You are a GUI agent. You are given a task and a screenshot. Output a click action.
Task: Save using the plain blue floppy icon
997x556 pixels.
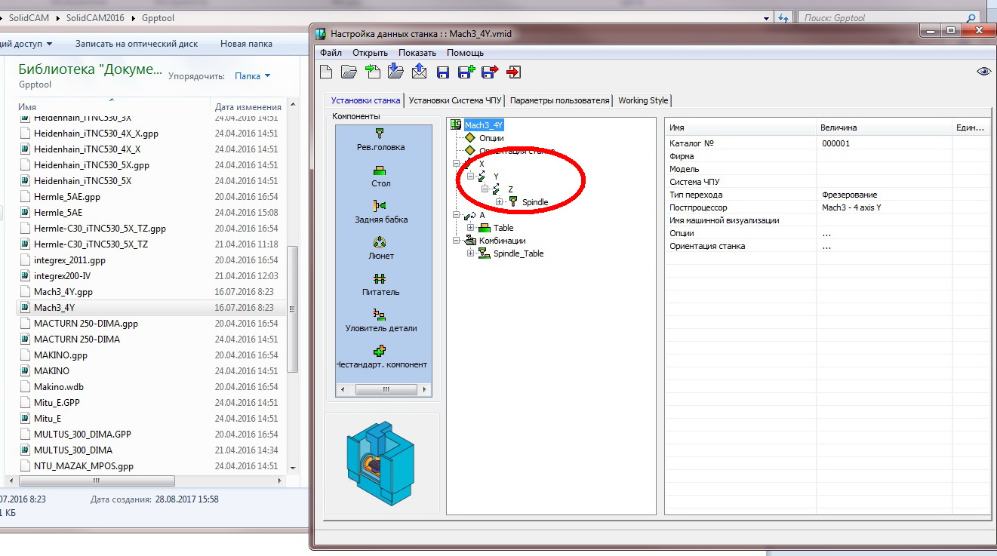coord(443,72)
